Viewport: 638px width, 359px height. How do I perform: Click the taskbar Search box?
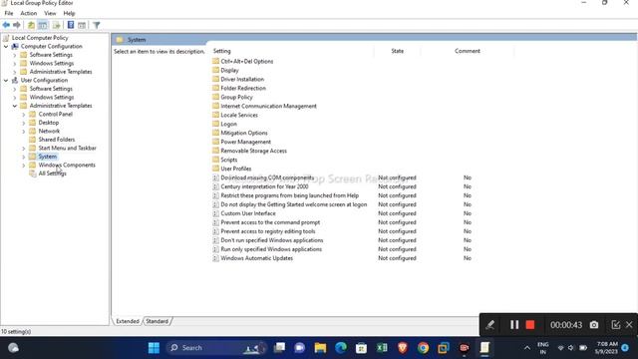[x=215, y=348]
